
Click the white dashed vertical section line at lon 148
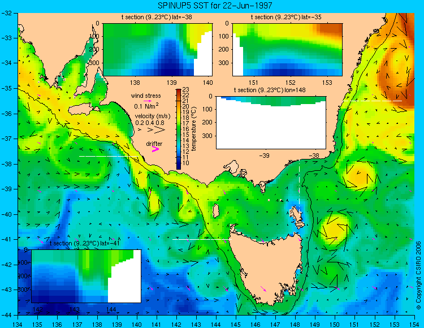[x=299, y=185]
